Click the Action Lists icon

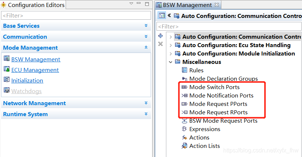184,146
